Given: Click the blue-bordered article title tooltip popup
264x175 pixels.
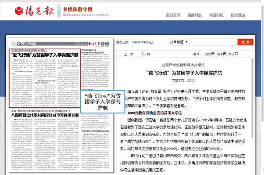Looking at the screenshot, I should click(102, 101).
